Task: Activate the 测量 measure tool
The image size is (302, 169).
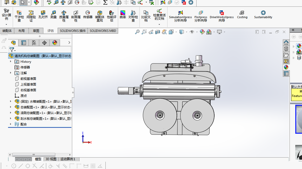Action: pos(53,15)
